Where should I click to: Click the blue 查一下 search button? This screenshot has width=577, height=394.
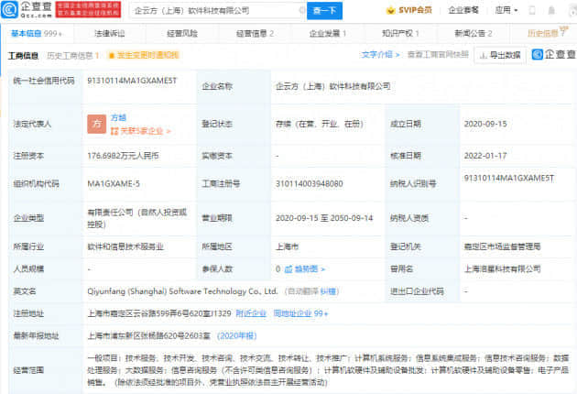(324, 11)
